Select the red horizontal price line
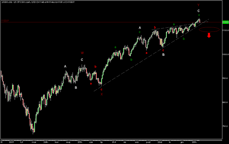This screenshot has width=229, height=144. [112, 22]
